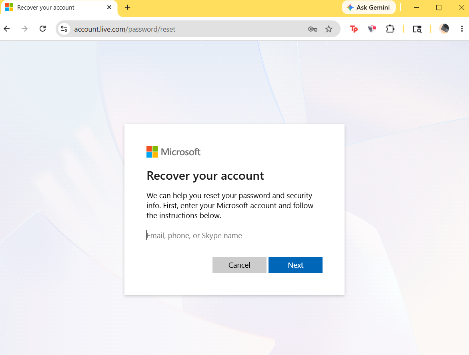Click the Cancel button
The image size is (469, 355).
[239, 265]
